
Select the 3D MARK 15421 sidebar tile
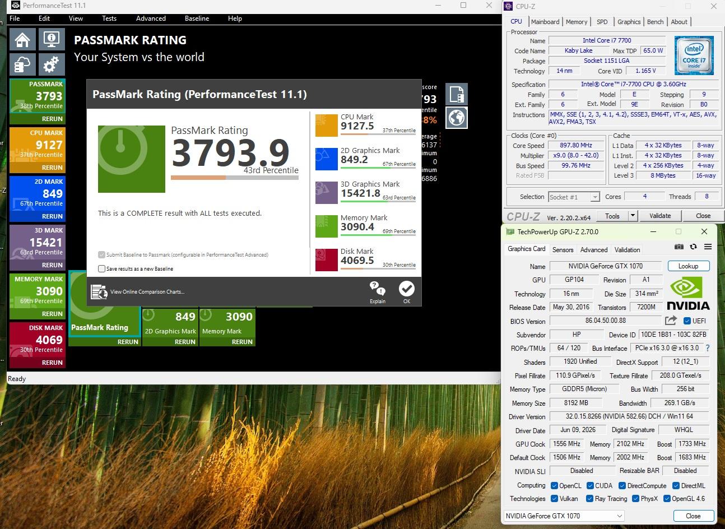tap(38, 247)
